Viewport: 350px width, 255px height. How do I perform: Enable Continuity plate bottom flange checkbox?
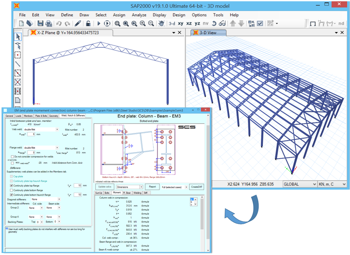pos(12,190)
